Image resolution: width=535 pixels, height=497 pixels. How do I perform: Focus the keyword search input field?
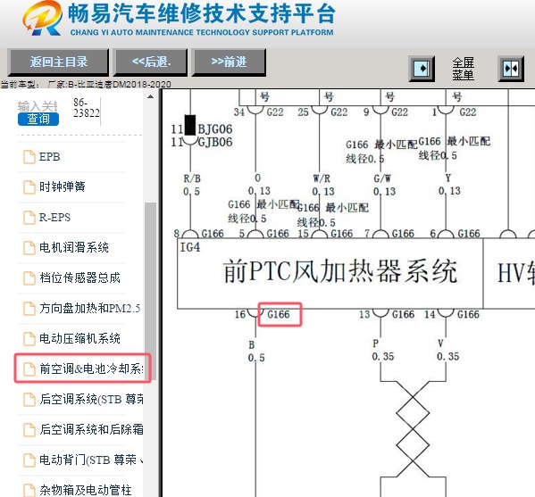38,106
